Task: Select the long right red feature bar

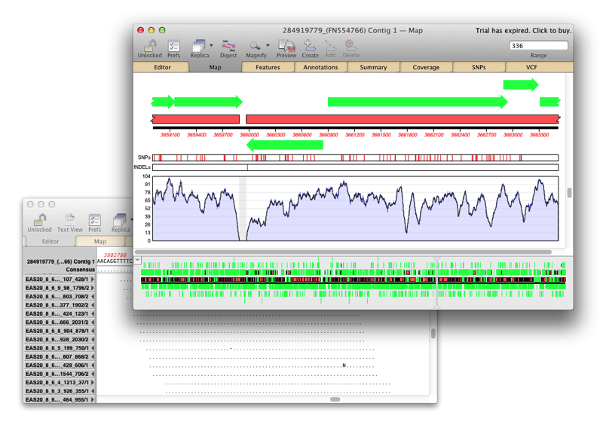Action: (x=403, y=119)
